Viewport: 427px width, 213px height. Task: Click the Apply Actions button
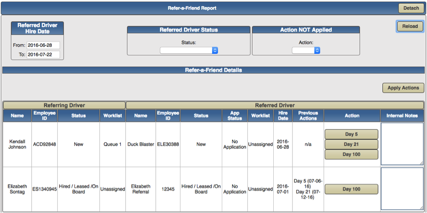pyautogui.click(x=403, y=88)
